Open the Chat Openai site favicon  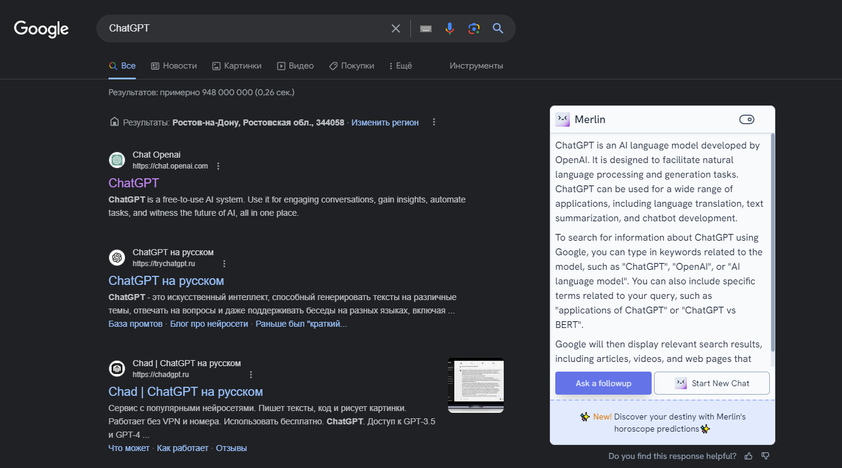[x=117, y=160]
